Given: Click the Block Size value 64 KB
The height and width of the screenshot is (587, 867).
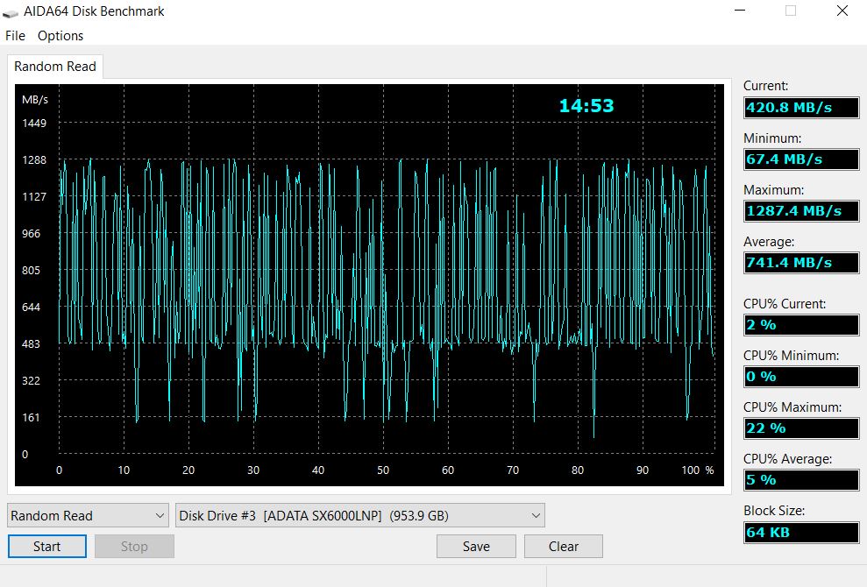Looking at the screenshot, I should coord(801,533).
